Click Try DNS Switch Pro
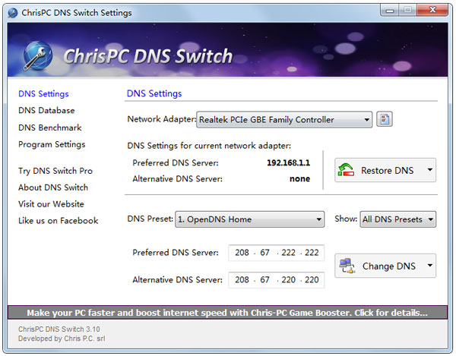 pos(55,171)
